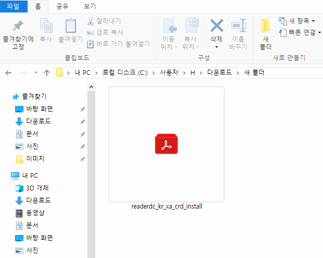Choose 경로 복사 in the ribbon
The image size is (323, 258).
tap(105, 32)
